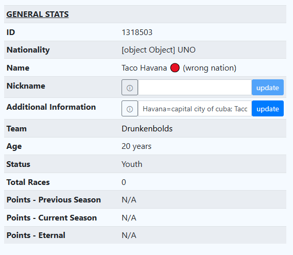Click the Youth status value

tap(132, 164)
